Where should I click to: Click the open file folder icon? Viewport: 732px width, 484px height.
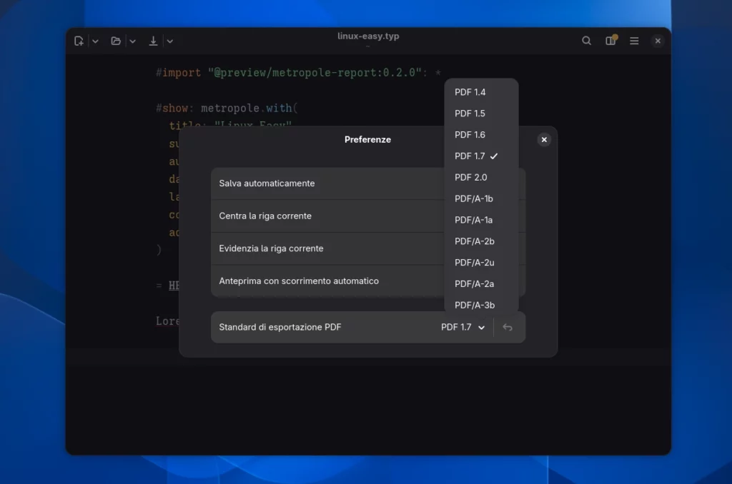coord(116,41)
